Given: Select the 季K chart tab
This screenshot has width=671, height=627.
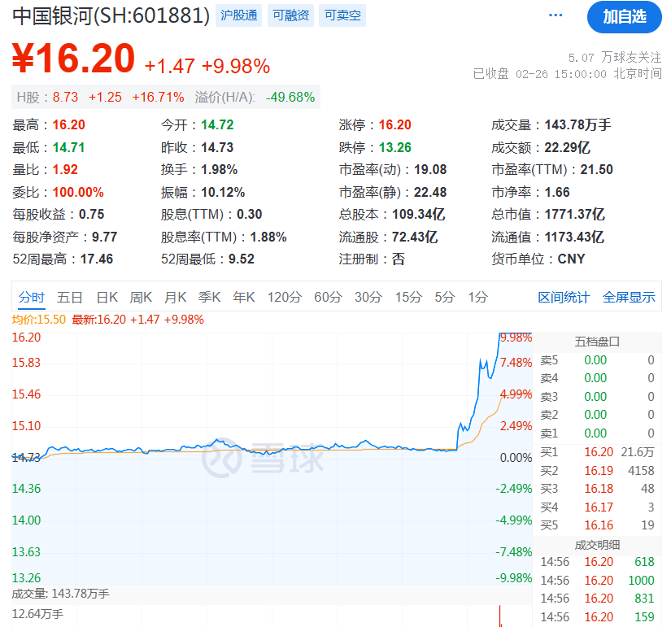Looking at the screenshot, I should tap(209, 297).
